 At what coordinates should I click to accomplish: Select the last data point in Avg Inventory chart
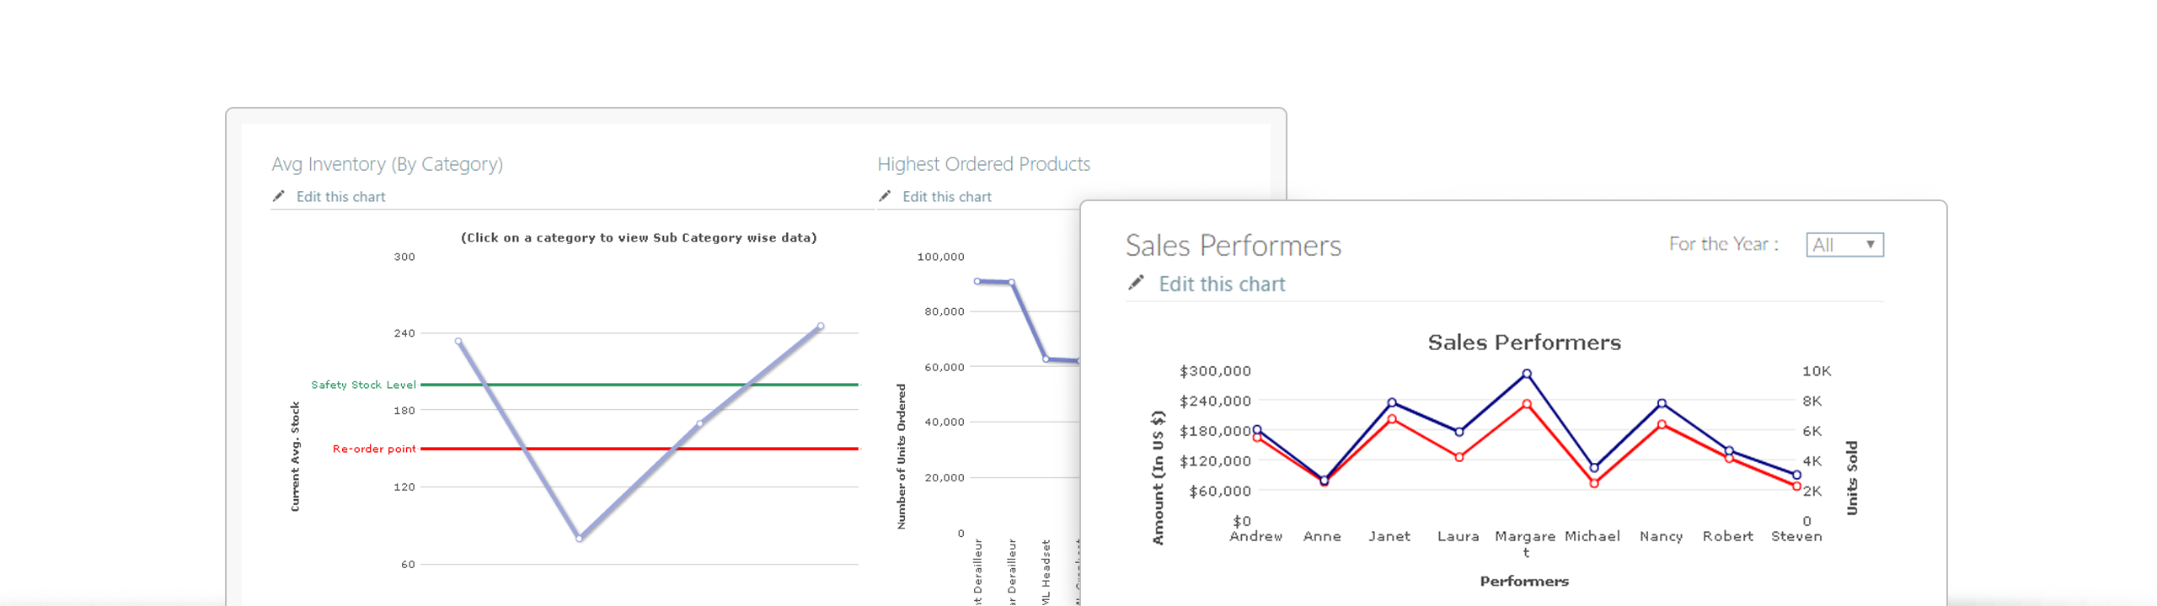(x=821, y=326)
